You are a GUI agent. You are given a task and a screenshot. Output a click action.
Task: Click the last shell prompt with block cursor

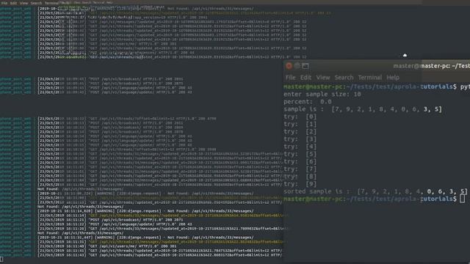[x=374, y=199]
